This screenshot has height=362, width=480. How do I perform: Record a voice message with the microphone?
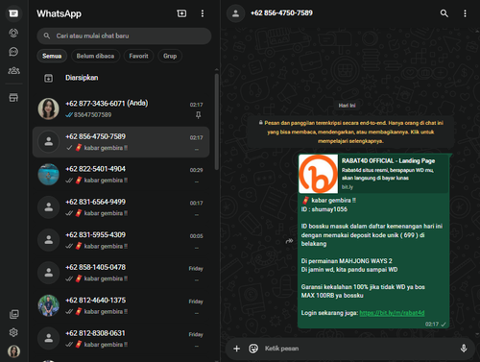point(464,349)
